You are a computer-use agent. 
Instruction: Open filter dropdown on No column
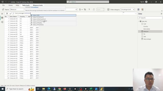pos(8,16)
